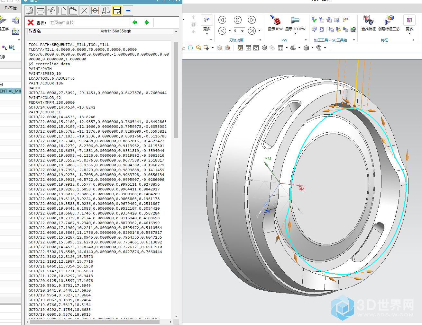Expand the GC Toolkit (GC工具箱) group arrow
422x325 pixels.
click(354, 40)
